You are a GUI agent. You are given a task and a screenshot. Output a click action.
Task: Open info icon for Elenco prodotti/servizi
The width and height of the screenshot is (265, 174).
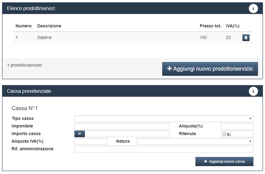253,9
